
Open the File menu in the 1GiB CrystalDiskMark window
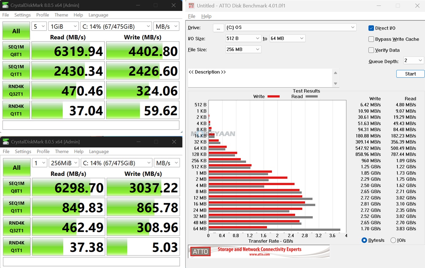point(6,15)
